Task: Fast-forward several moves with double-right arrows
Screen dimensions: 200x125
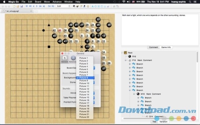Action: coord(40,6)
